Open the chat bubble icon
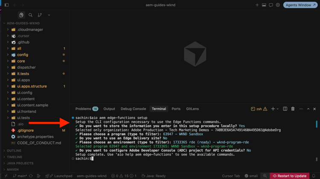Viewport: 320px width, 179px height. 271,5
